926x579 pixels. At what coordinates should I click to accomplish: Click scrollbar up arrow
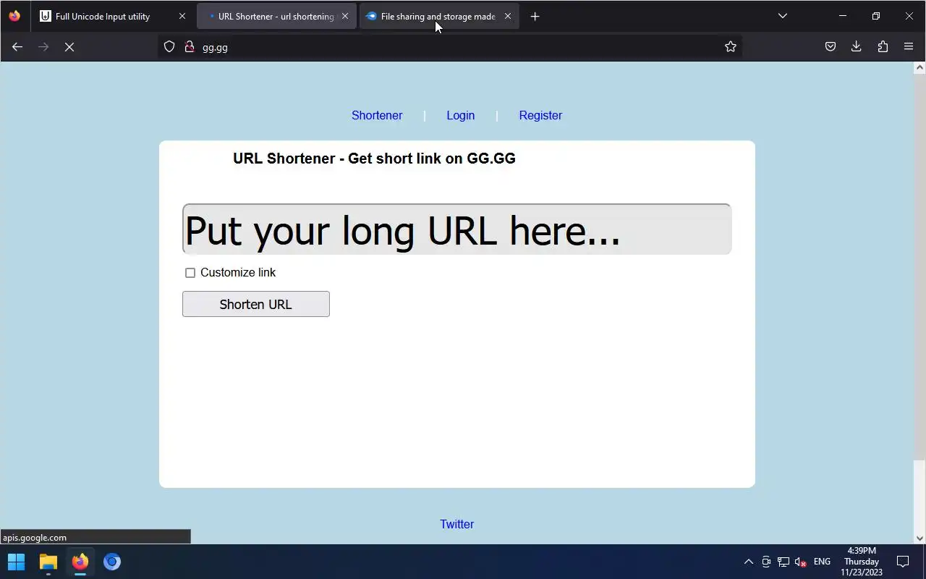coord(919,67)
